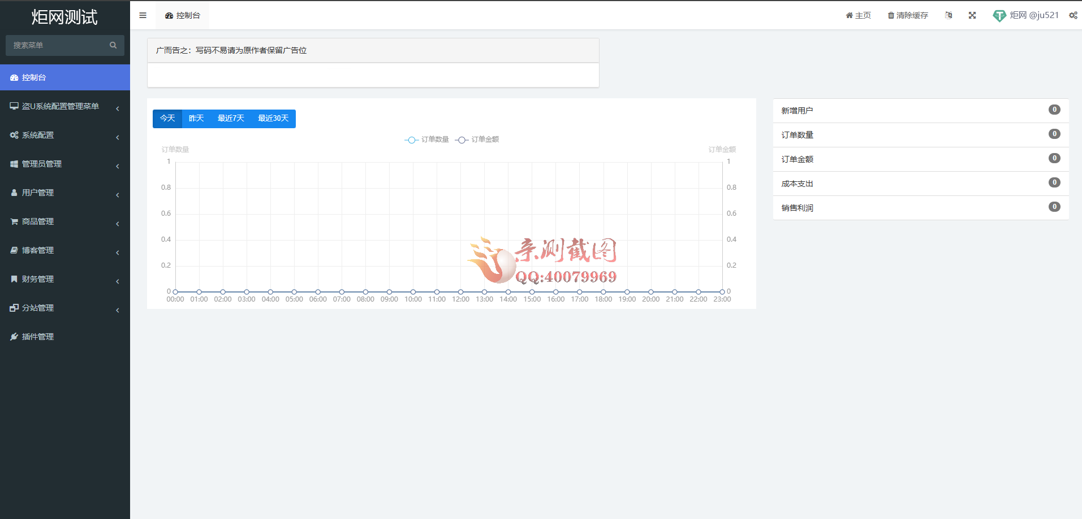Image resolution: width=1082 pixels, height=519 pixels.
Task: Click the search magnifier in the sidebar
Action: (x=113, y=45)
